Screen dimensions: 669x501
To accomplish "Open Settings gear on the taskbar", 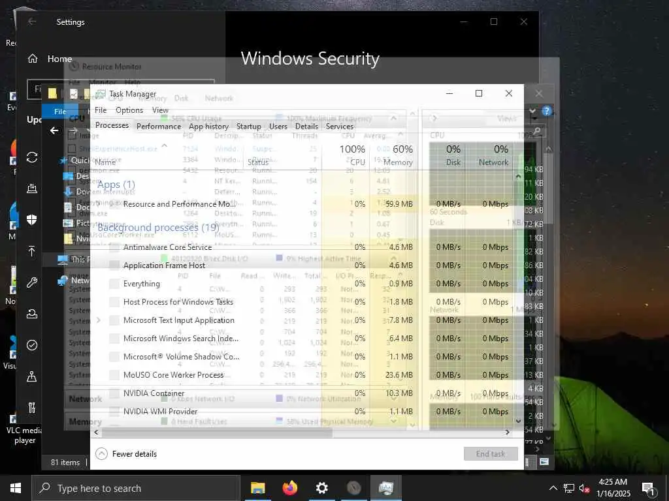I will coord(321,488).
